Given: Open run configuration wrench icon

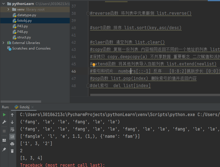Looking at the screenshot, I should (4, 122).
